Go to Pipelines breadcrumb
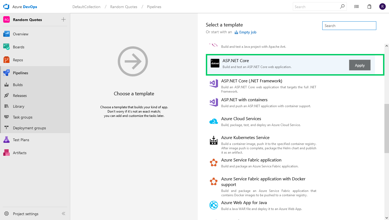 (x=154, y=7)
